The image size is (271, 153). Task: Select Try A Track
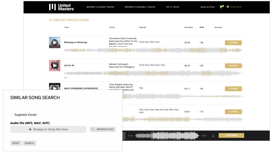173,7
